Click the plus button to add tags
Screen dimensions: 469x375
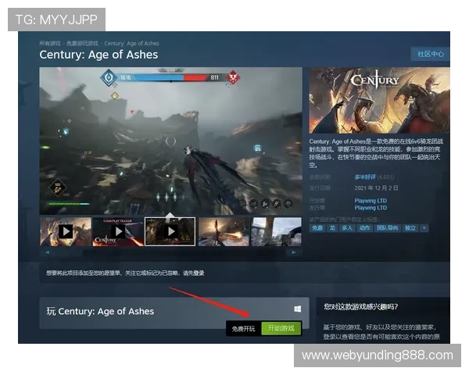pyautogui.click(x=424, y=228)
